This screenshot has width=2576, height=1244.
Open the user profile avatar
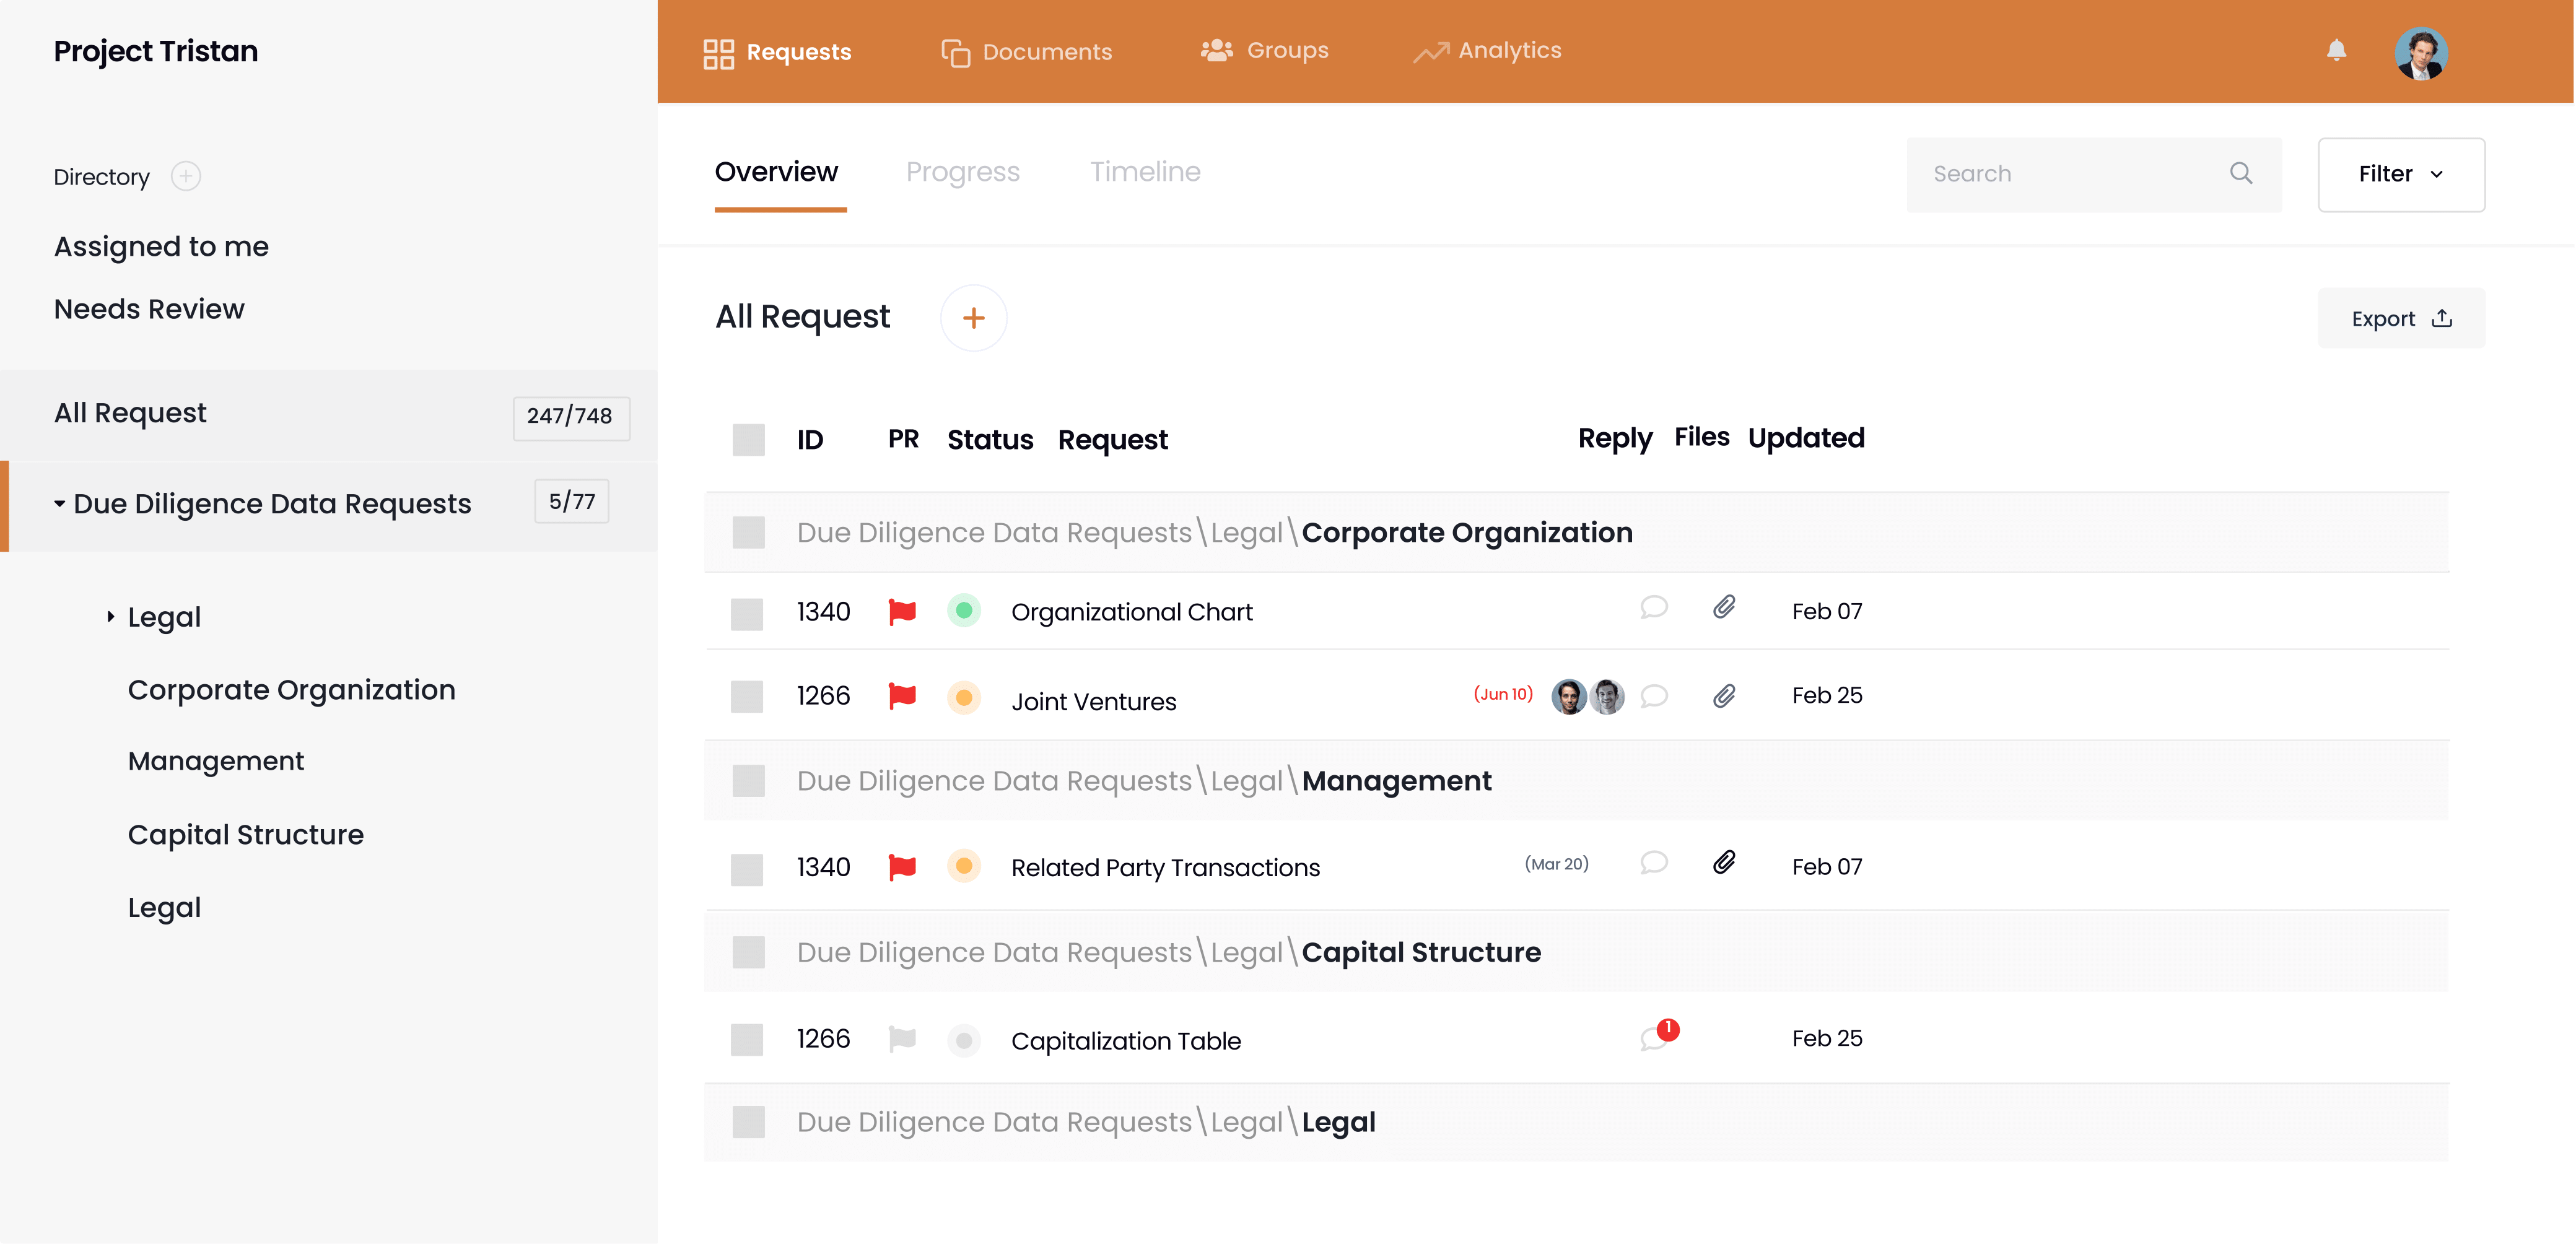pyautogui.click(x=2420, y=52)
